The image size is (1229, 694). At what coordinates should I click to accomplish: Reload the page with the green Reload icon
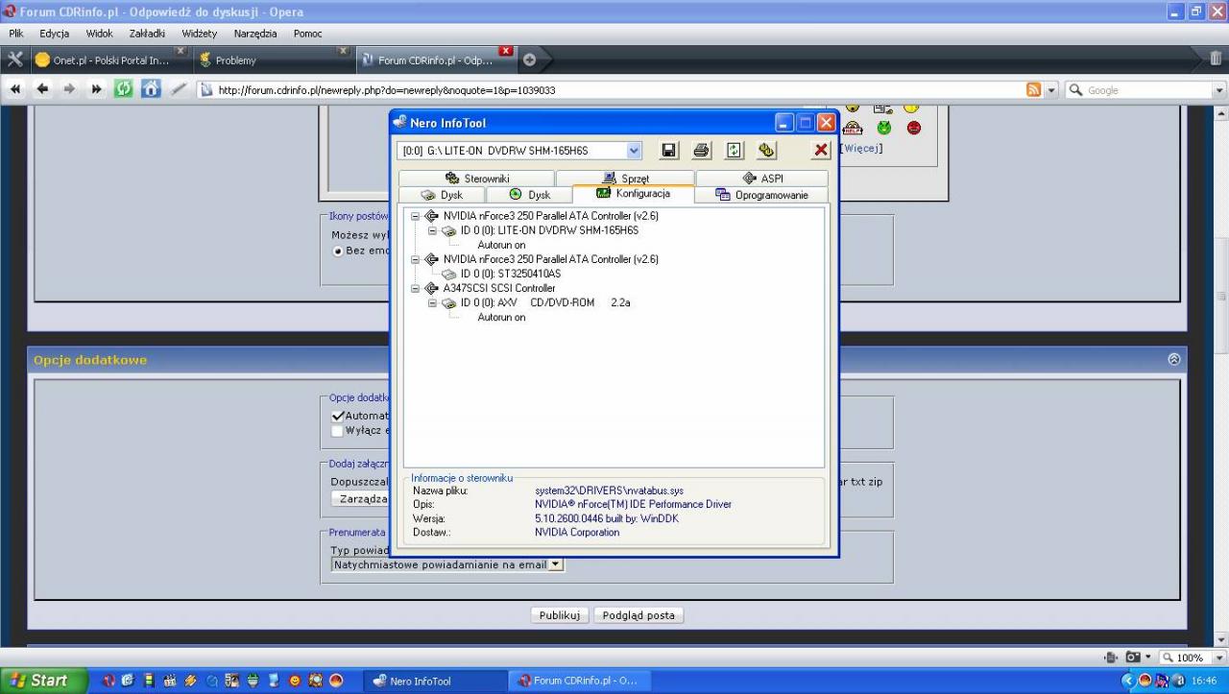[x=124, y=89]
